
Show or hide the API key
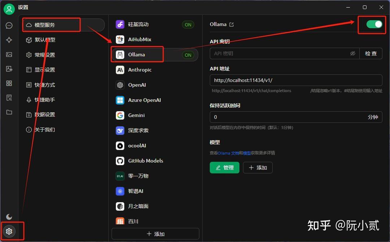[353, 53]
